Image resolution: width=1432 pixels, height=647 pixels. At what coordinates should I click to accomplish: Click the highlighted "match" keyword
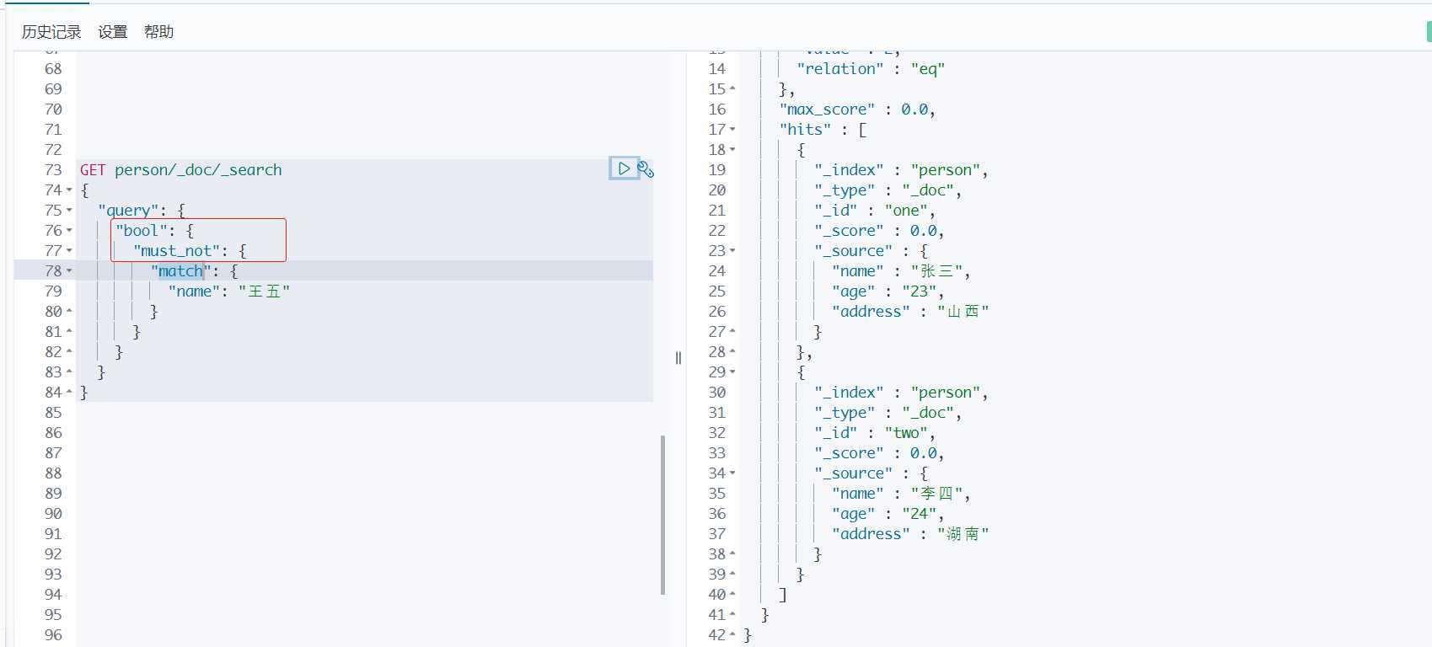(180, 271)
